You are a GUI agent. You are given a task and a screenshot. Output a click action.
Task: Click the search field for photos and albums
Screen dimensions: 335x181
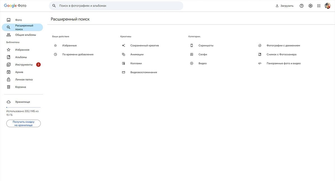point(116,6)
